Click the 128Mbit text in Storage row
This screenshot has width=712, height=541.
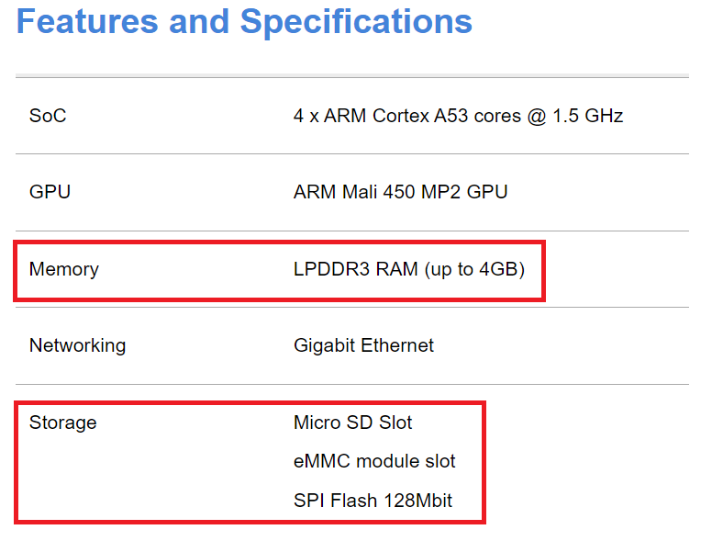[417, 501]
